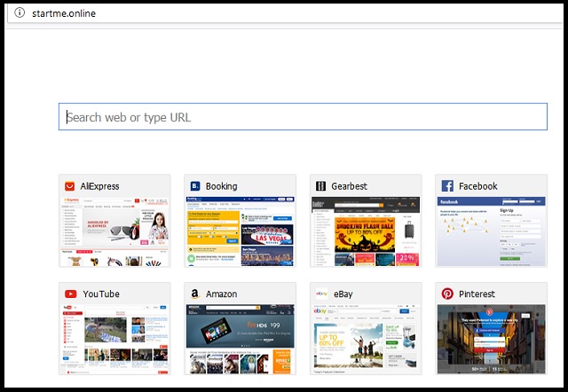Open the Gearbest title link
The width and height of the screenshot is (568, 392).
[349, 186]
